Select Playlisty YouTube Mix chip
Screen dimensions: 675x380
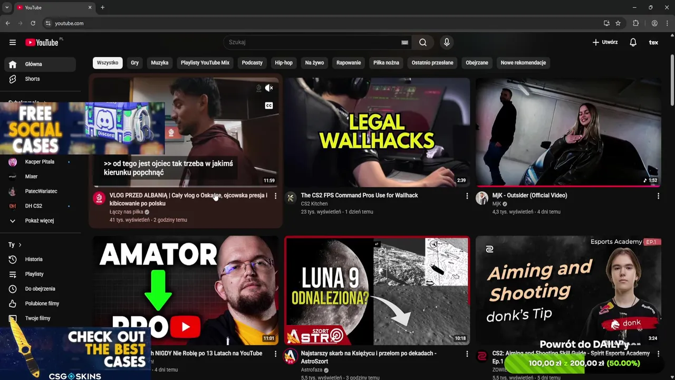click(205, 63)
